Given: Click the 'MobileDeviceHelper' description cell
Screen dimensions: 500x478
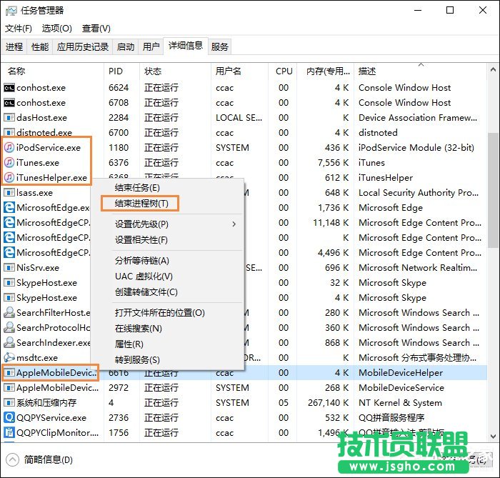Looking at the screenshot, I should pyautogui.click(x=401, y=372).
